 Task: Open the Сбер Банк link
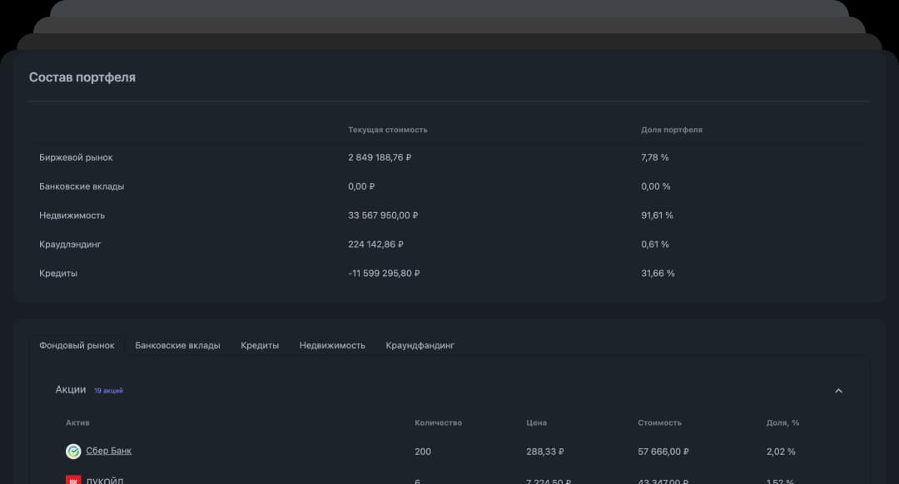point(108,451)
